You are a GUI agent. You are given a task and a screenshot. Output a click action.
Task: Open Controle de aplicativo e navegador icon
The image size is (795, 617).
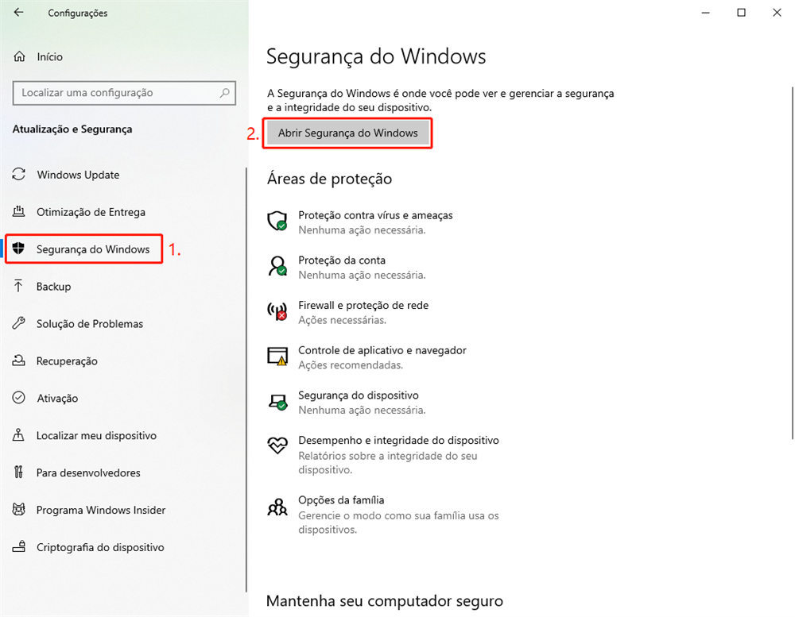pyautogui.click(x=277, y=357)
